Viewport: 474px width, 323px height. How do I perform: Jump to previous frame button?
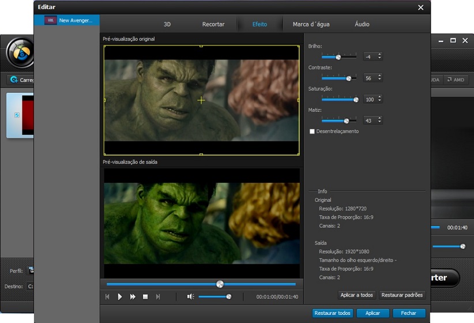107,296
